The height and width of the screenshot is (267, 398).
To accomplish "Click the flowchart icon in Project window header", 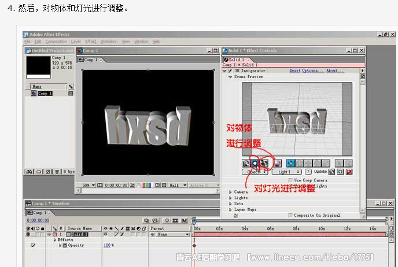I will coord(71,87).
